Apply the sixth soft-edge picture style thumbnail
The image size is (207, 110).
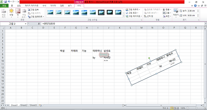93,12
